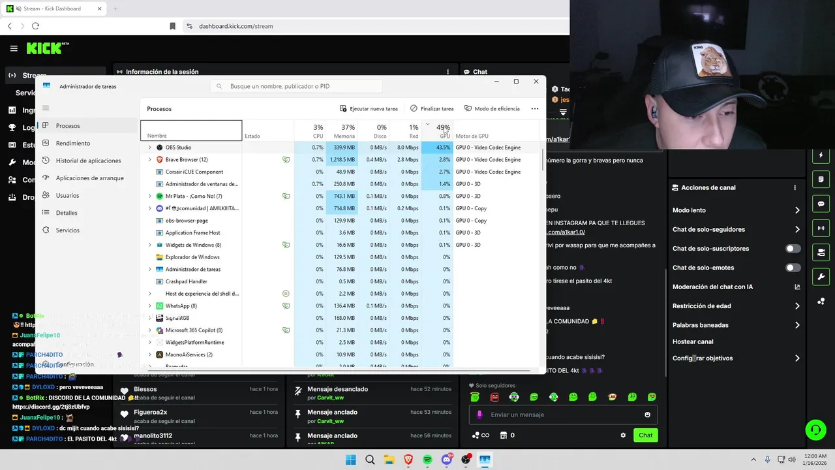The image size is (835, 470).
Task: Open Configurar objetivos settings
Action: pos(797,358)
